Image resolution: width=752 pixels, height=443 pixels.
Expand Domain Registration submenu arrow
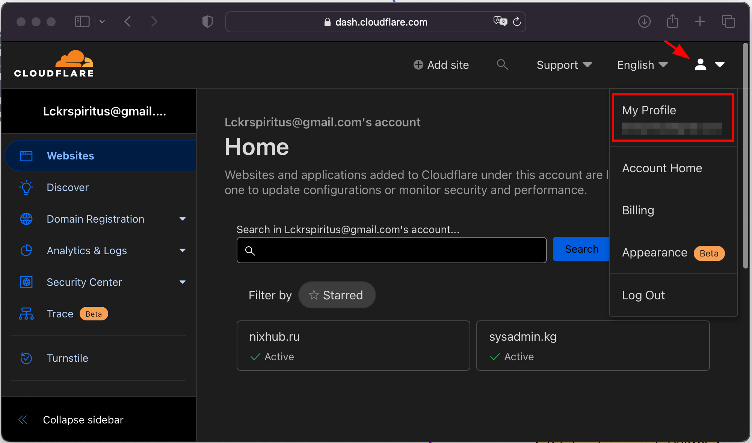pyautogui.click(x=183, y=219)
